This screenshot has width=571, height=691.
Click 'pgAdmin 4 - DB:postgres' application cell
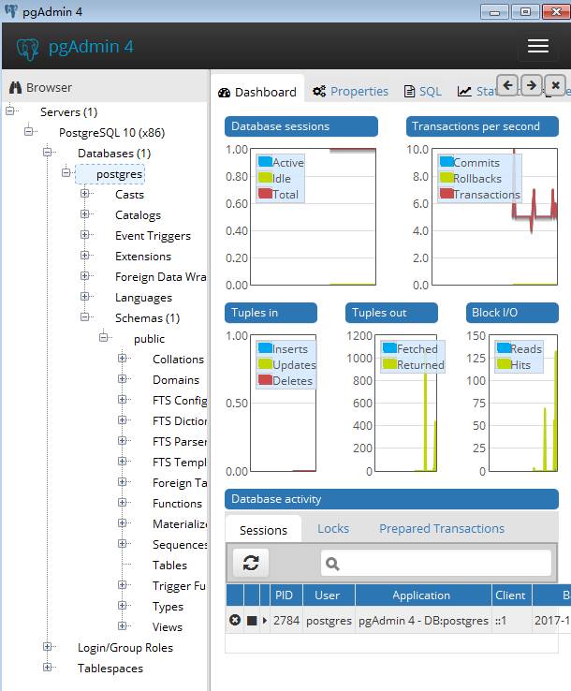423,620
